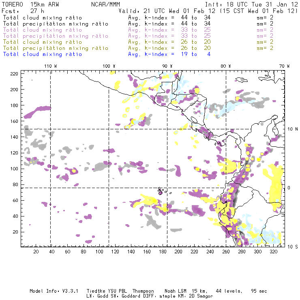
Task: Select the '80' y-axis tick label
Action: tap(15, 184)
